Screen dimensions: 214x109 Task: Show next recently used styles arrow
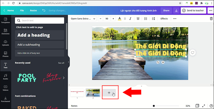pos(64,78)
